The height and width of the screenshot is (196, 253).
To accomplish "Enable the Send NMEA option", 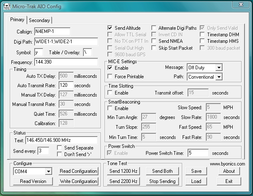I will (x=154, y=41).
